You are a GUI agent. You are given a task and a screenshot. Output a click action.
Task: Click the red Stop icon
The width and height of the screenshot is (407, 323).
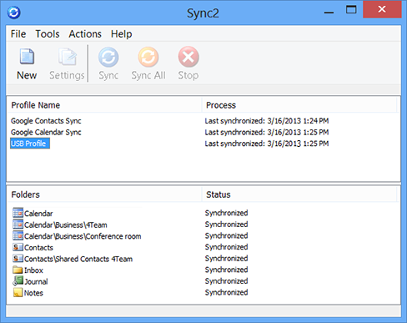click(x=188, y=57)
